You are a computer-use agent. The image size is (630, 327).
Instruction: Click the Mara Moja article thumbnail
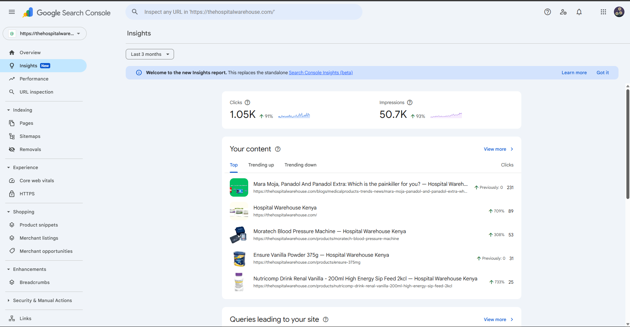click(x=239, y=187)
